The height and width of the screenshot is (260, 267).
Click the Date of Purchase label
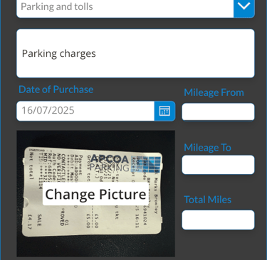pyautogui.click(x=56, y=90)
